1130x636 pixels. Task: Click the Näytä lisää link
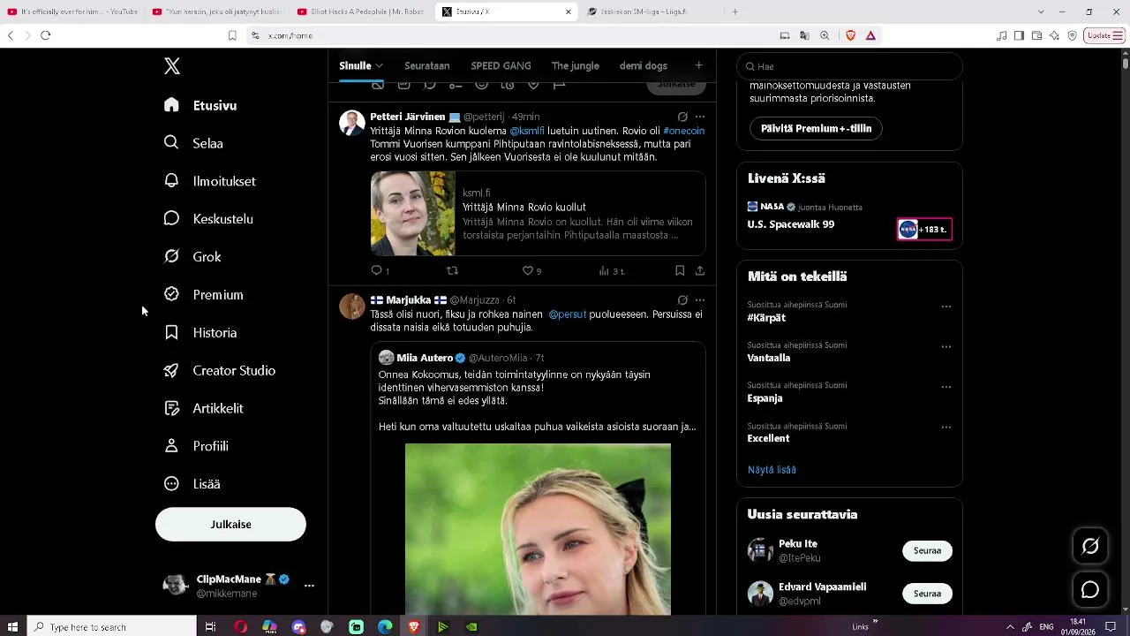pyautogui.click(x=772, y=470)
